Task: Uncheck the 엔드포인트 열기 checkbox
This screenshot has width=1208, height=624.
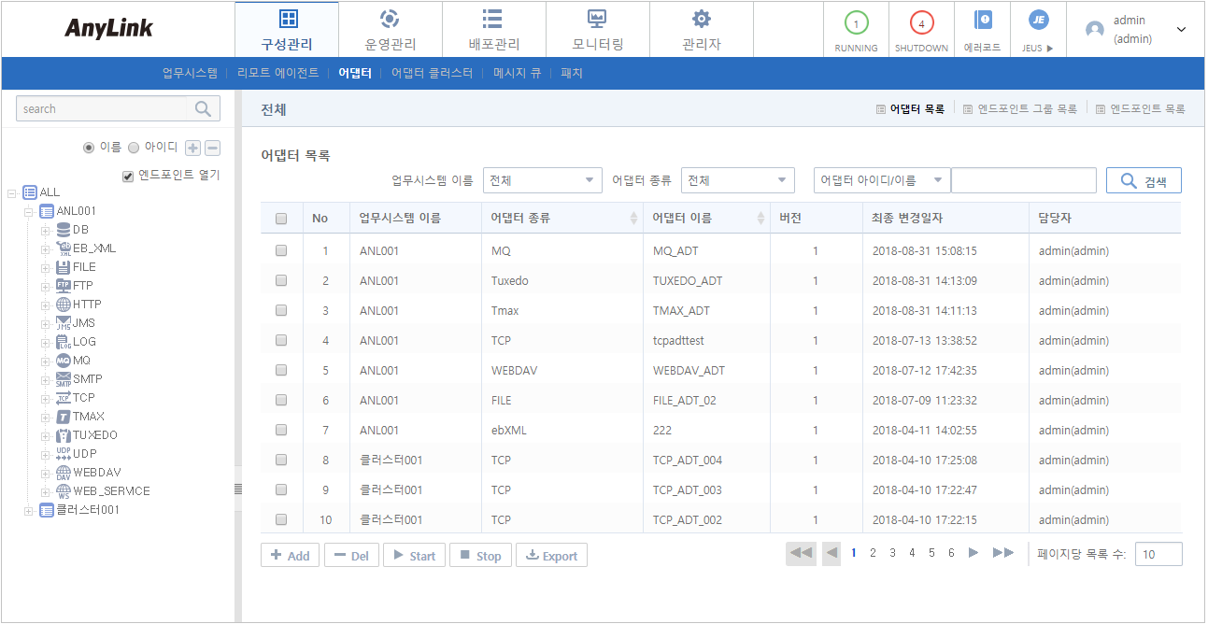Action: click(x=129, y=176)
